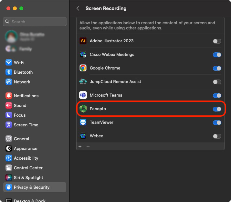Close the System Settings window

tap(8, 8)
